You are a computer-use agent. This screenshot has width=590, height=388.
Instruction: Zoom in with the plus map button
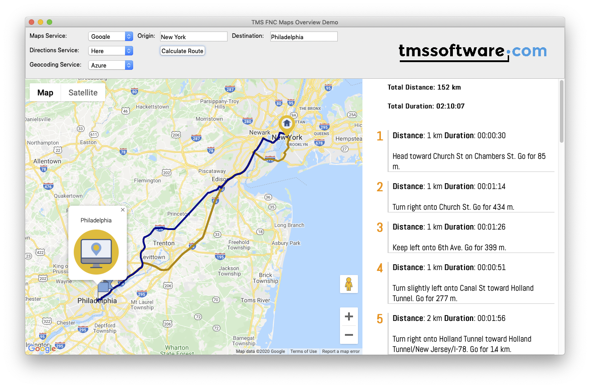[x=349, y=316]
